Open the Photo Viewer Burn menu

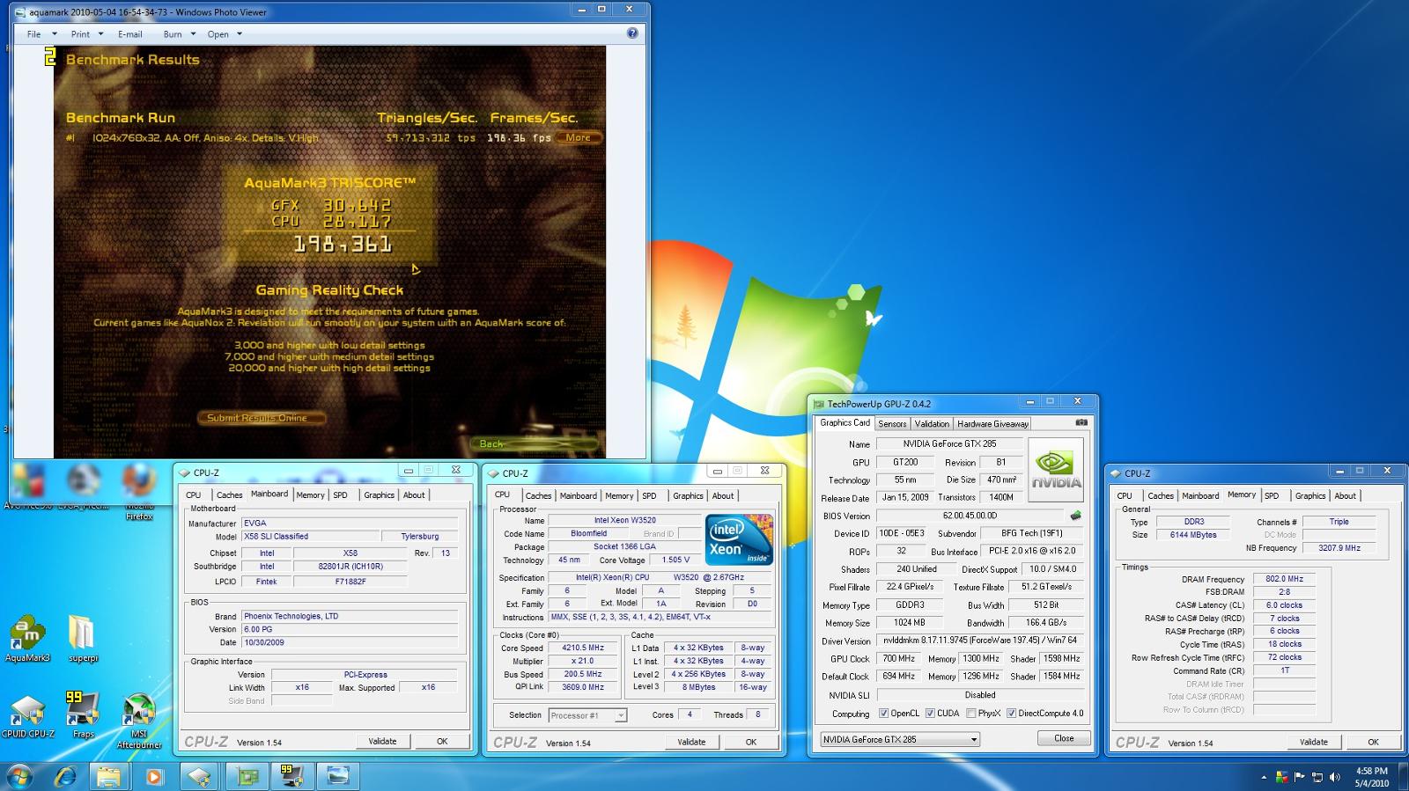coord(179,34)
